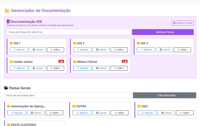This screenshot has height=126, width=200.
Task: Click the Autorizações de Operaç... folder name
Action: click(x=29, y=106)
